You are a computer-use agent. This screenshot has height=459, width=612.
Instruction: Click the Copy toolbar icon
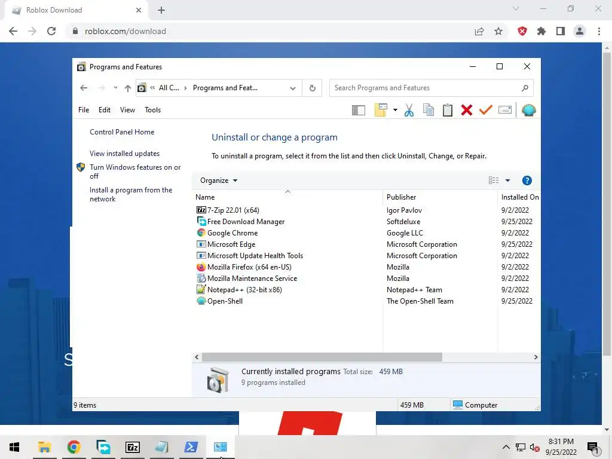click(x=428, y=111)
